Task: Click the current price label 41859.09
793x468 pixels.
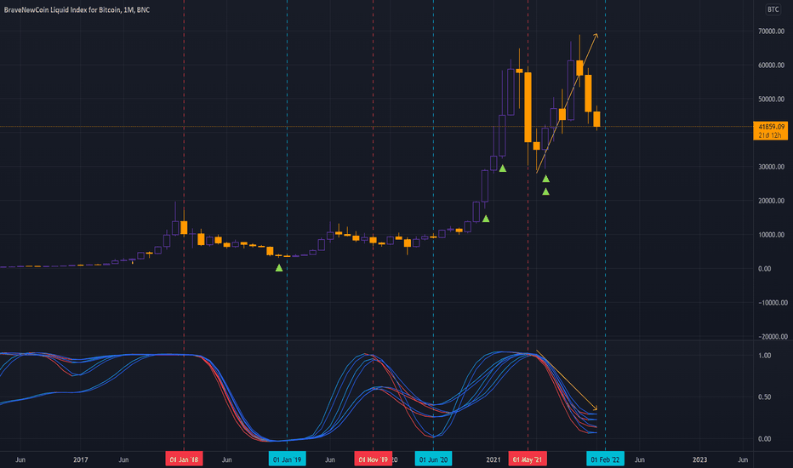Action: 771,127
